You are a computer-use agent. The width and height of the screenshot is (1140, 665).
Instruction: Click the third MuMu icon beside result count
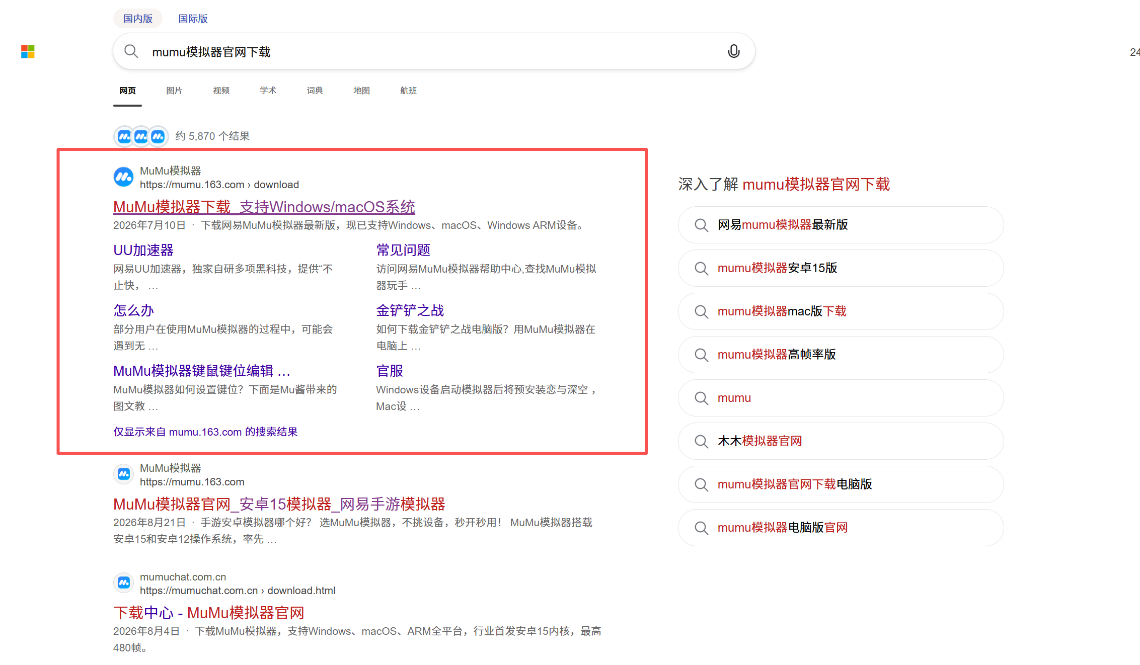coord(158,136)
